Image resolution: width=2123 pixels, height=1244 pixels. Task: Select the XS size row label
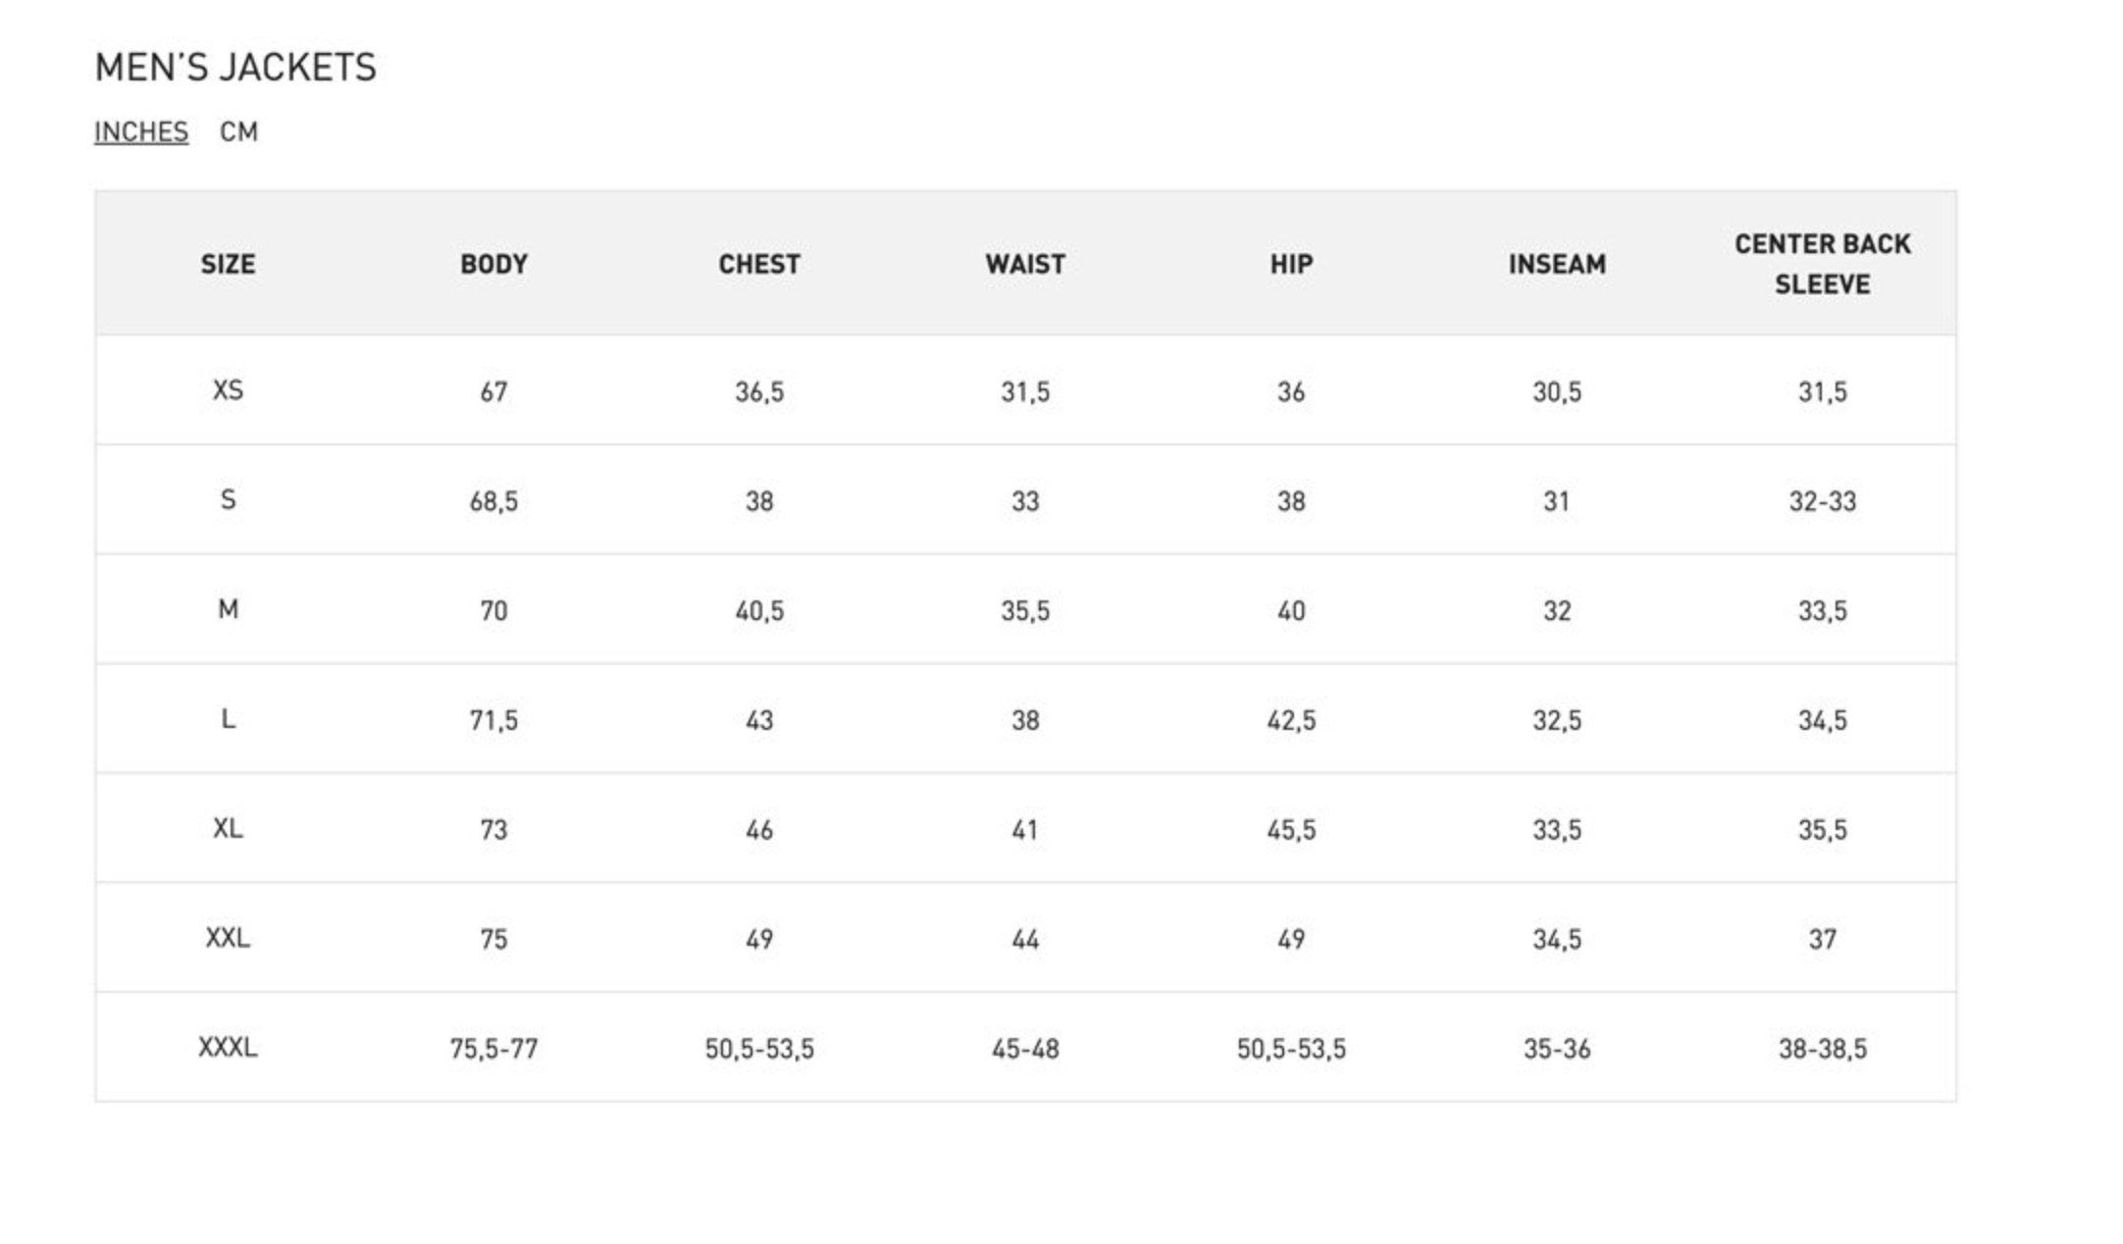pyautogui.click(x=228, y=390)
